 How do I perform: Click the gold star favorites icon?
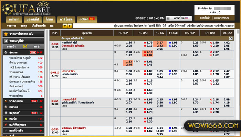coord(5,34)
